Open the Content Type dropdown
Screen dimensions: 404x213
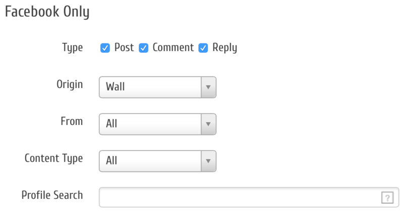pos(151,161)
